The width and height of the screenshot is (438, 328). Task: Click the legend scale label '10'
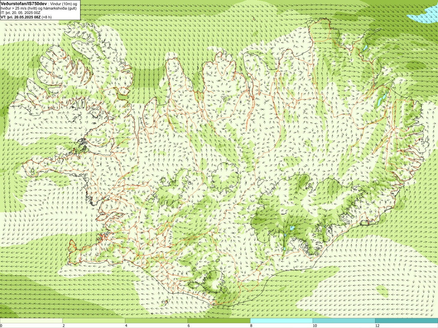pyautogui.click(x=315, y=326)
